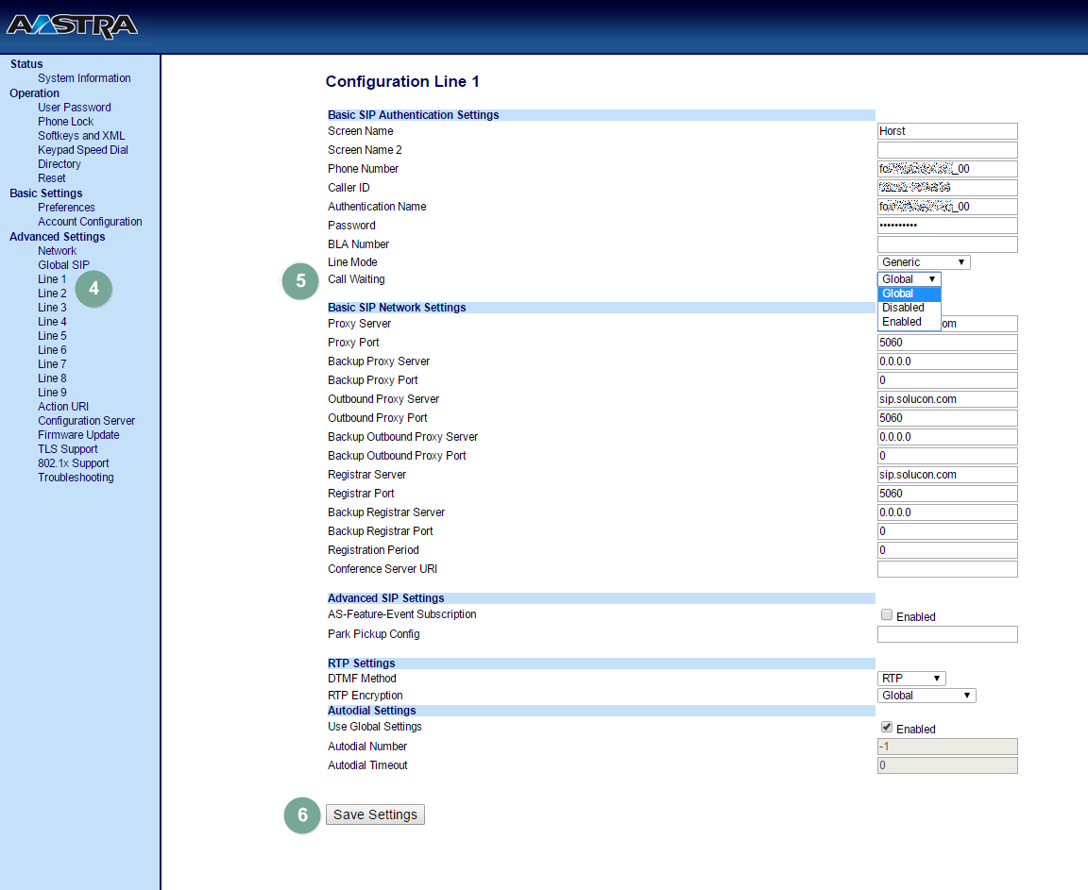Select Disabled in Call Waiting list

tap(903, 308)
